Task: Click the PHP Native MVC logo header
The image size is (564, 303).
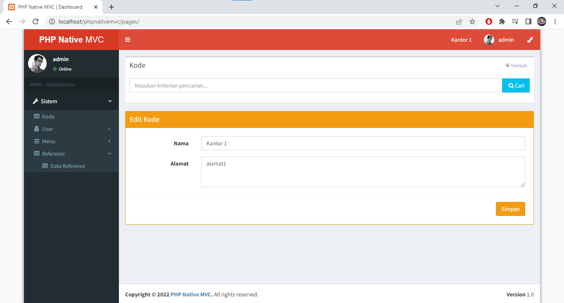Action: click(71, 40)
